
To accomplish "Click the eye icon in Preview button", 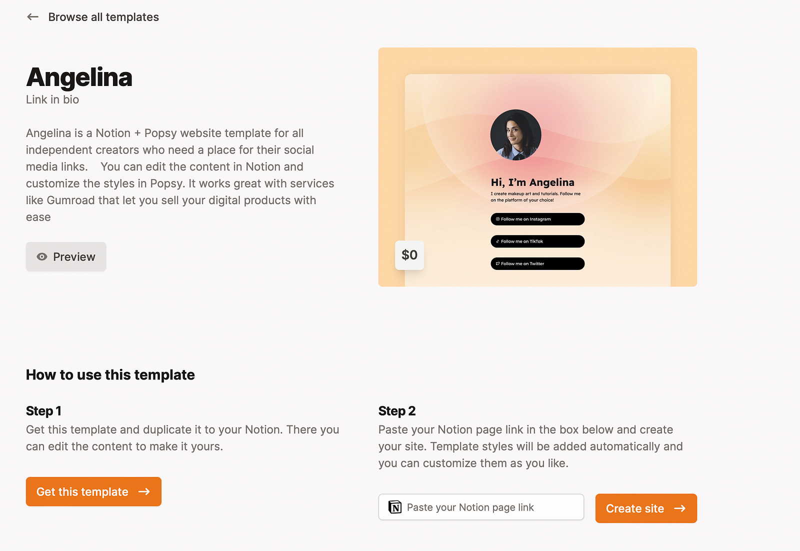I will coord(42,256).
